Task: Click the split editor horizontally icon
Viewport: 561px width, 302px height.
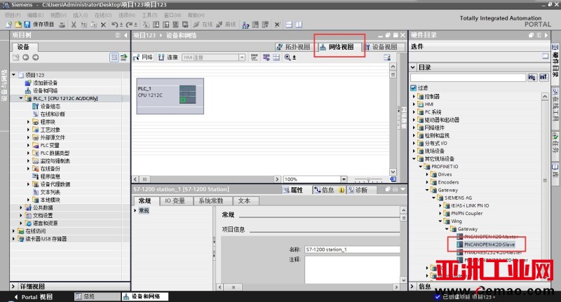Action: pyautogui.click(x=289, y=25)
